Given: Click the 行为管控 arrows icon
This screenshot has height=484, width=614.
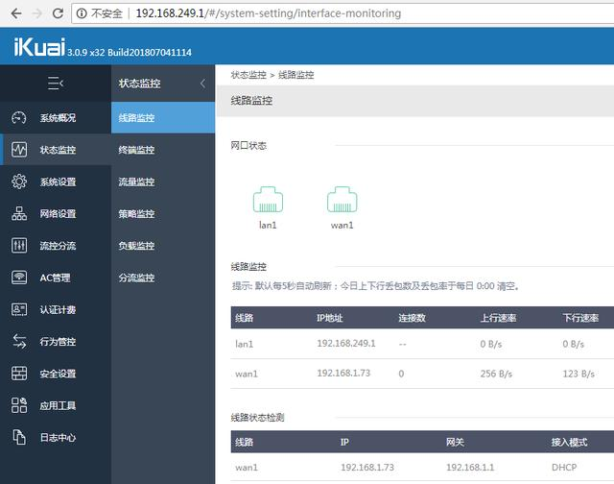Looking at the screenshot, I should tap(19, 341).
